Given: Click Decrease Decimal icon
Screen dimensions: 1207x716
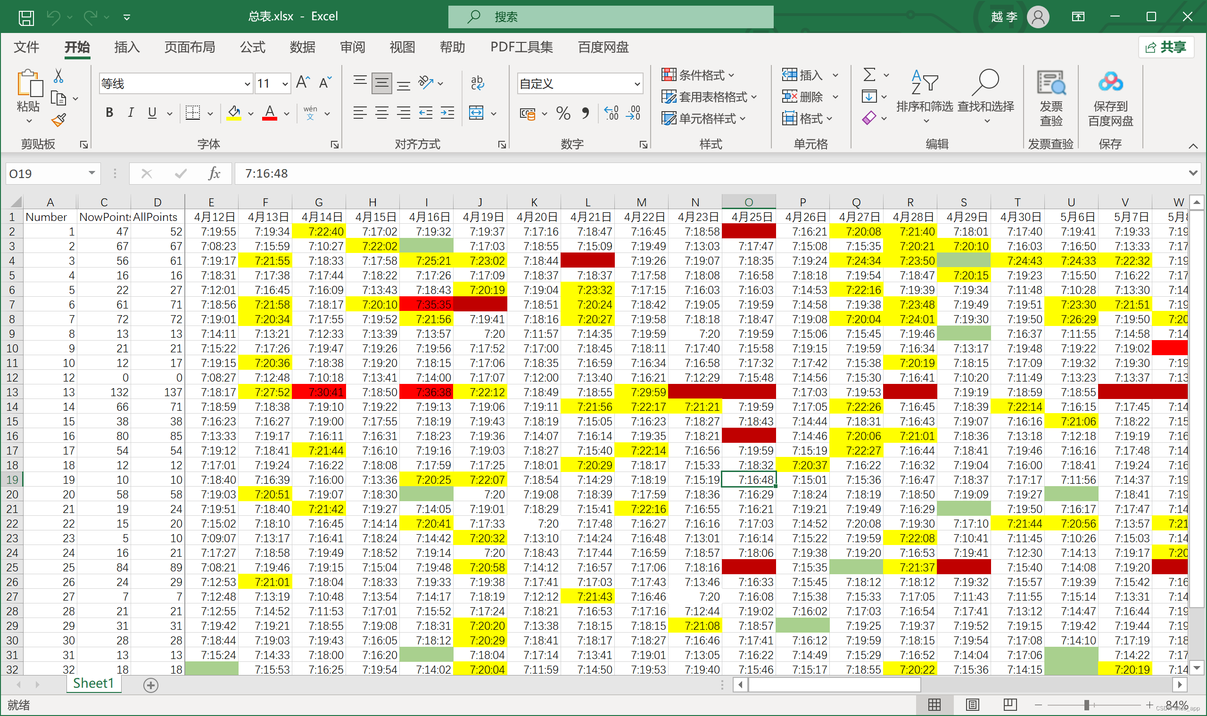Looking at the screenshot, I should [x=633, y=114].
